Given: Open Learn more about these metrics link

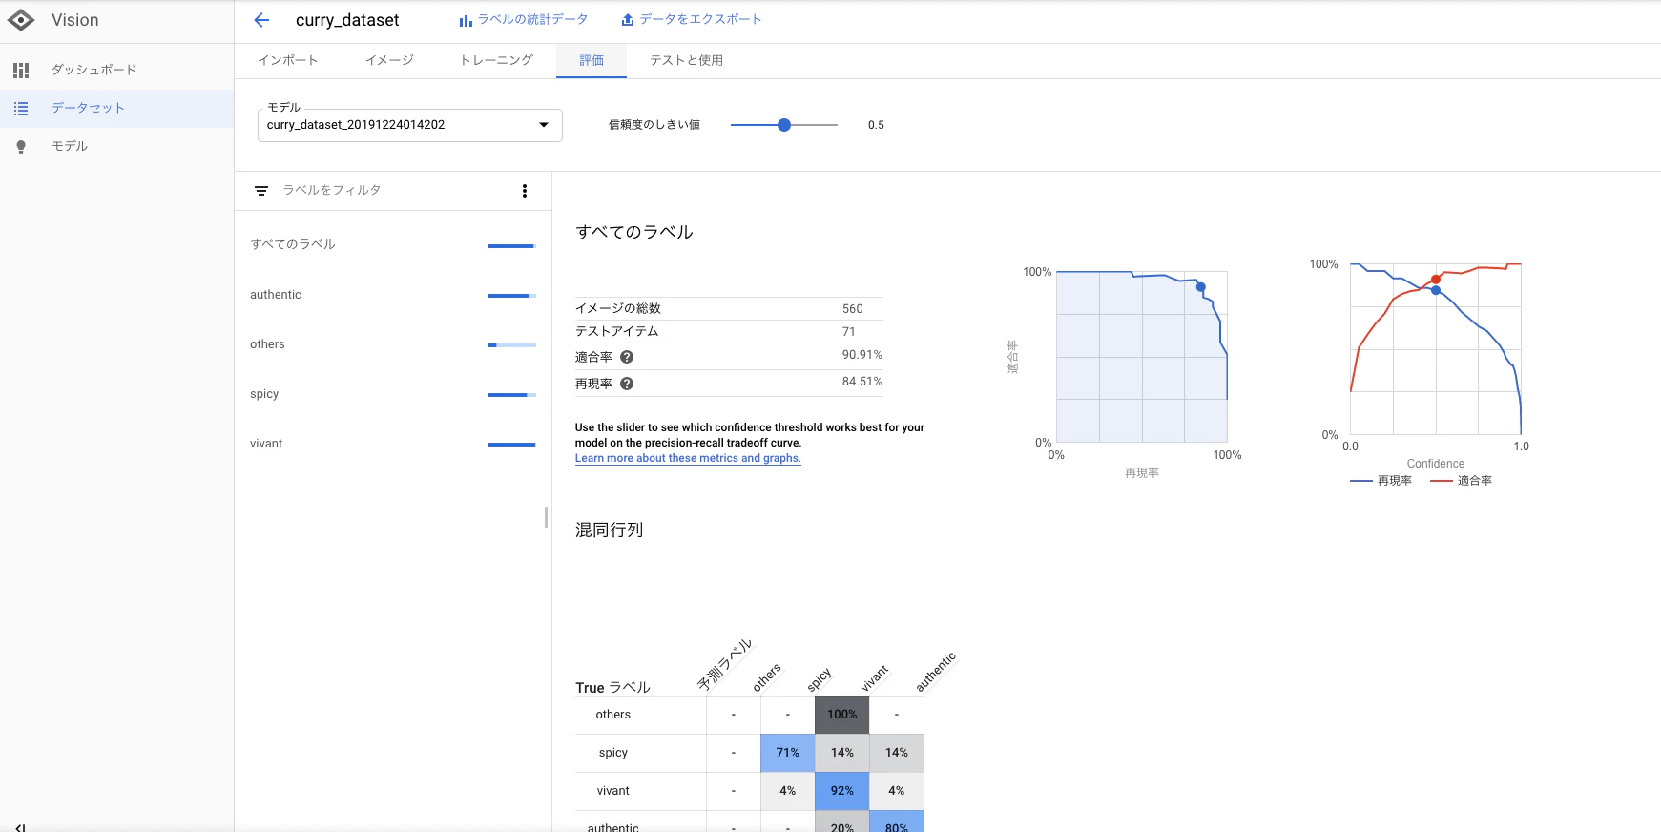Looking at the screenshot, I should click(x=688, y=458).
